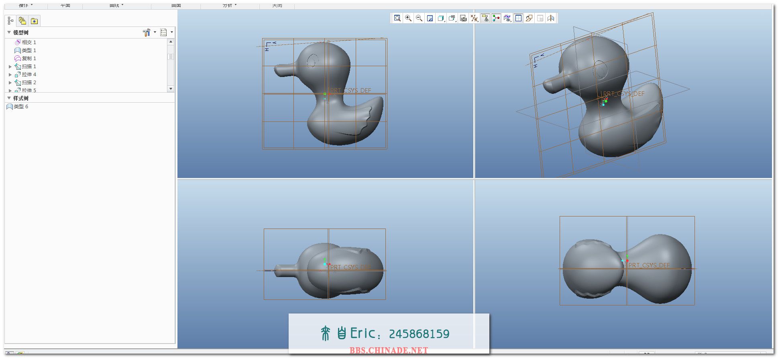
Task: Click the Zoom In magnifier icon
Action: point(408,18)
